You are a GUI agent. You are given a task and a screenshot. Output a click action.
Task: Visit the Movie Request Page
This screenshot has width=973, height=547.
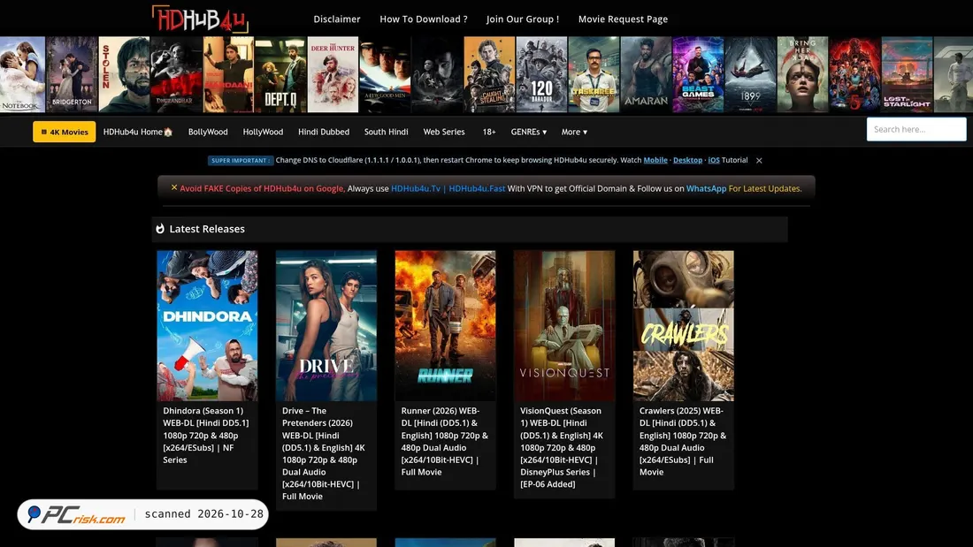tap(623, 19)
